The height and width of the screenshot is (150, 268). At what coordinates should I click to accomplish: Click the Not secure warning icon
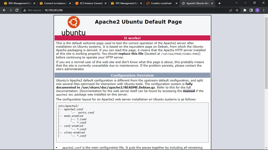25,10
